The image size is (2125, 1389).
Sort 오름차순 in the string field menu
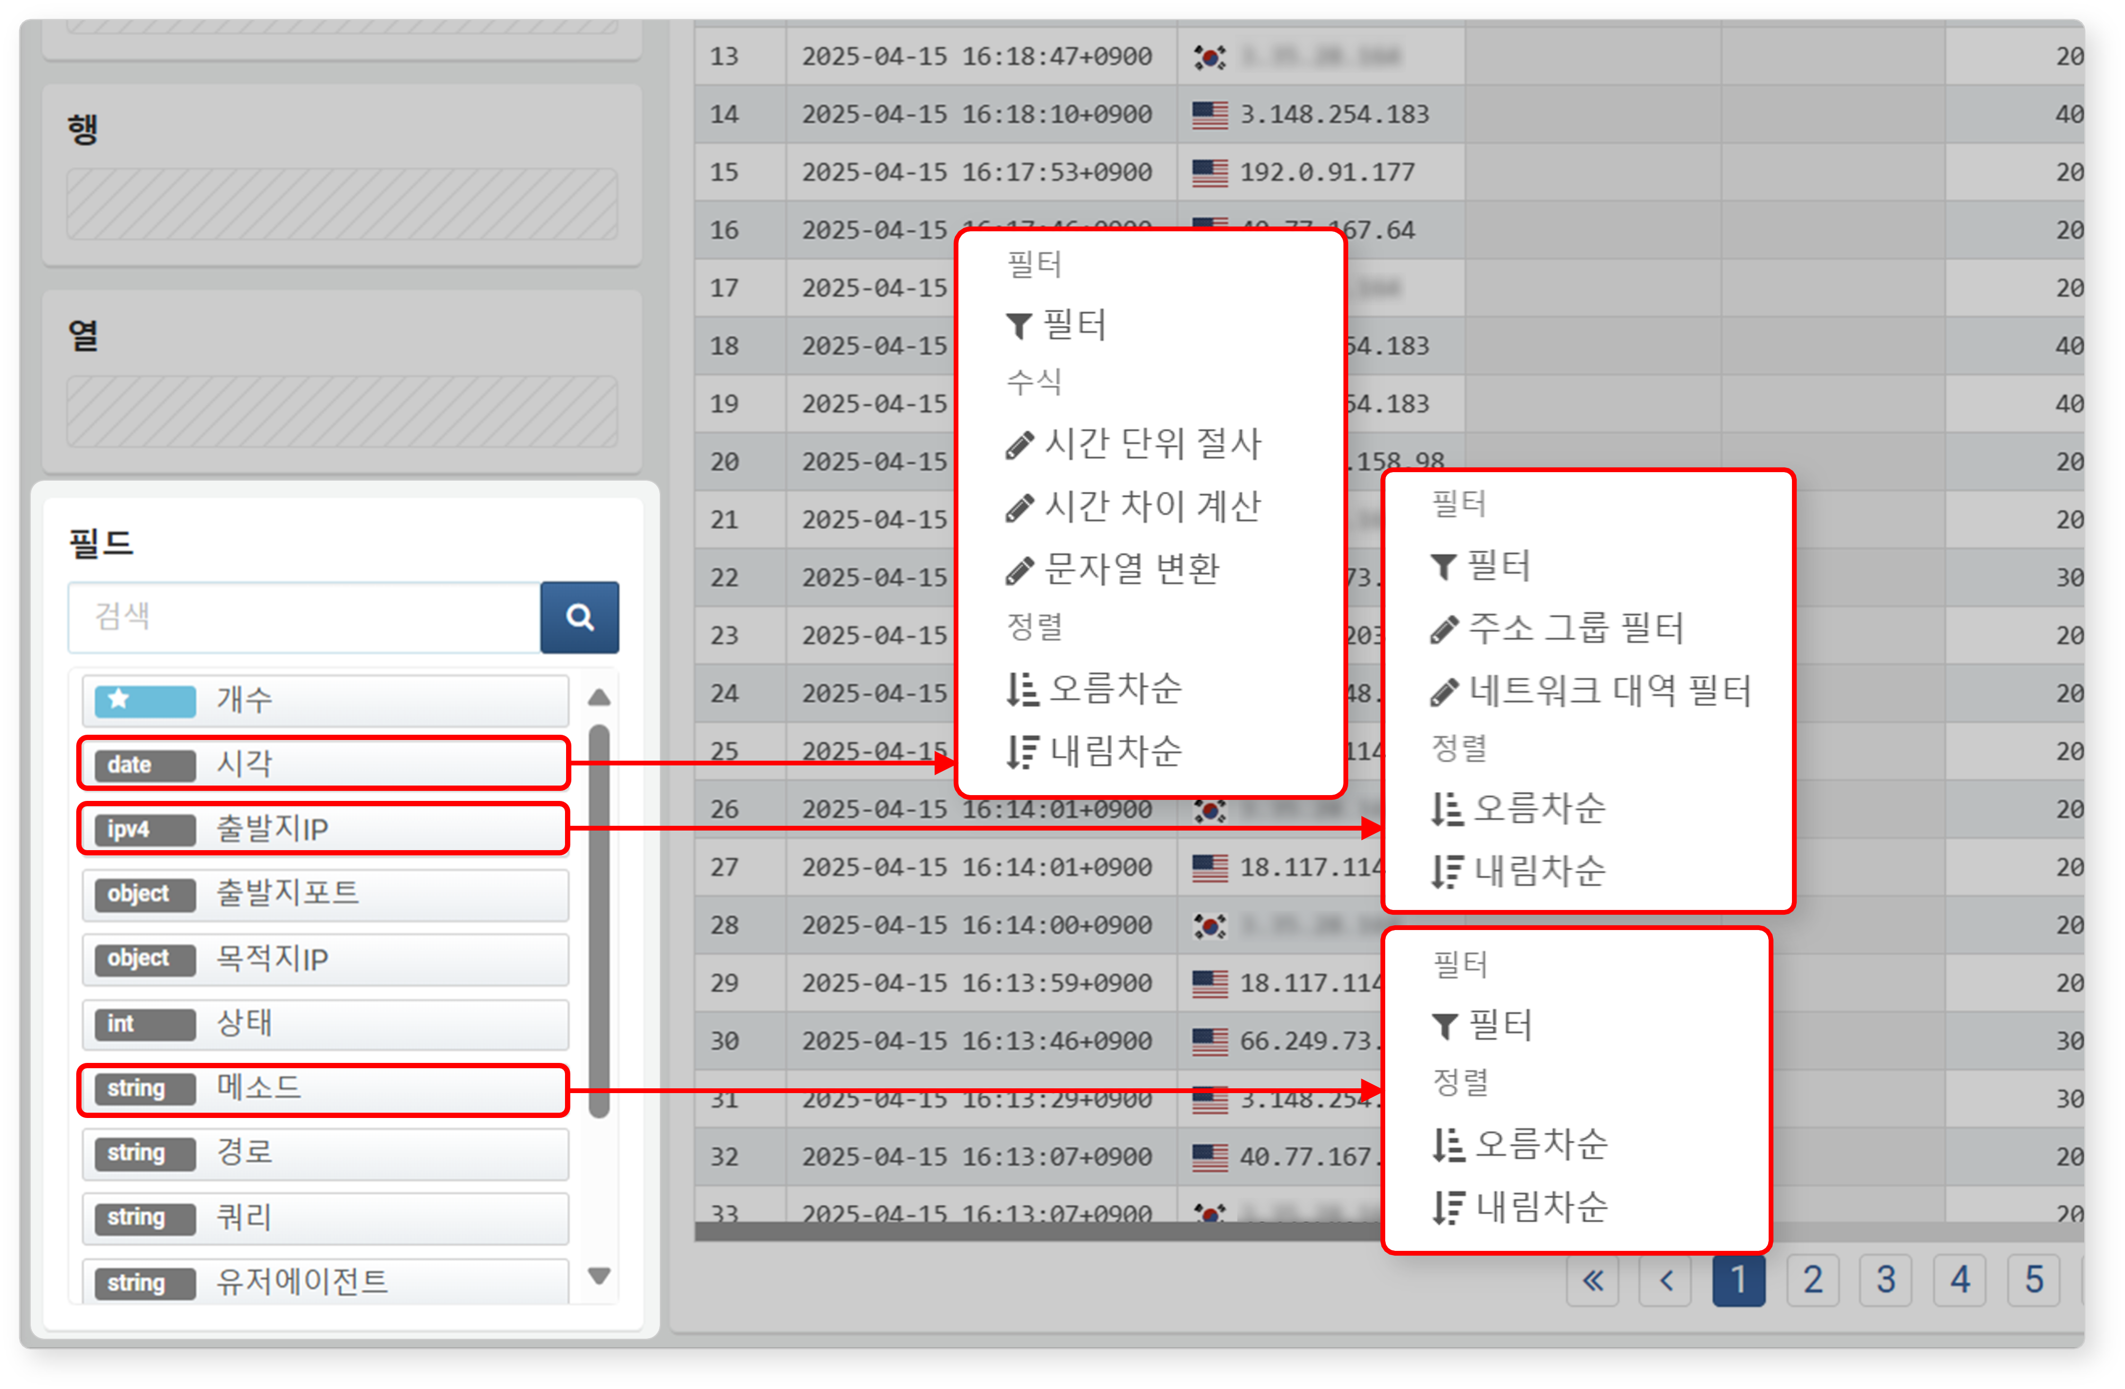point(1520,1146)
